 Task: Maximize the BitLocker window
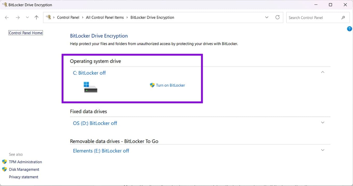330,5
